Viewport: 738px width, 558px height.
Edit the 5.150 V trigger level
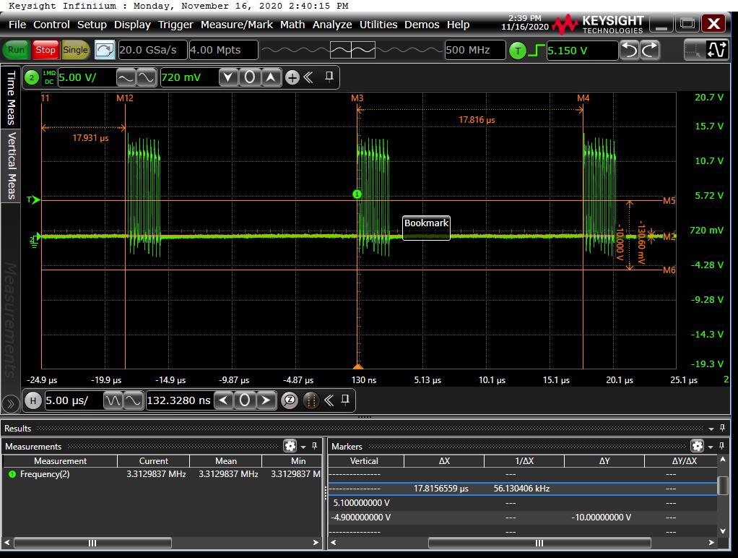point(582,51)
